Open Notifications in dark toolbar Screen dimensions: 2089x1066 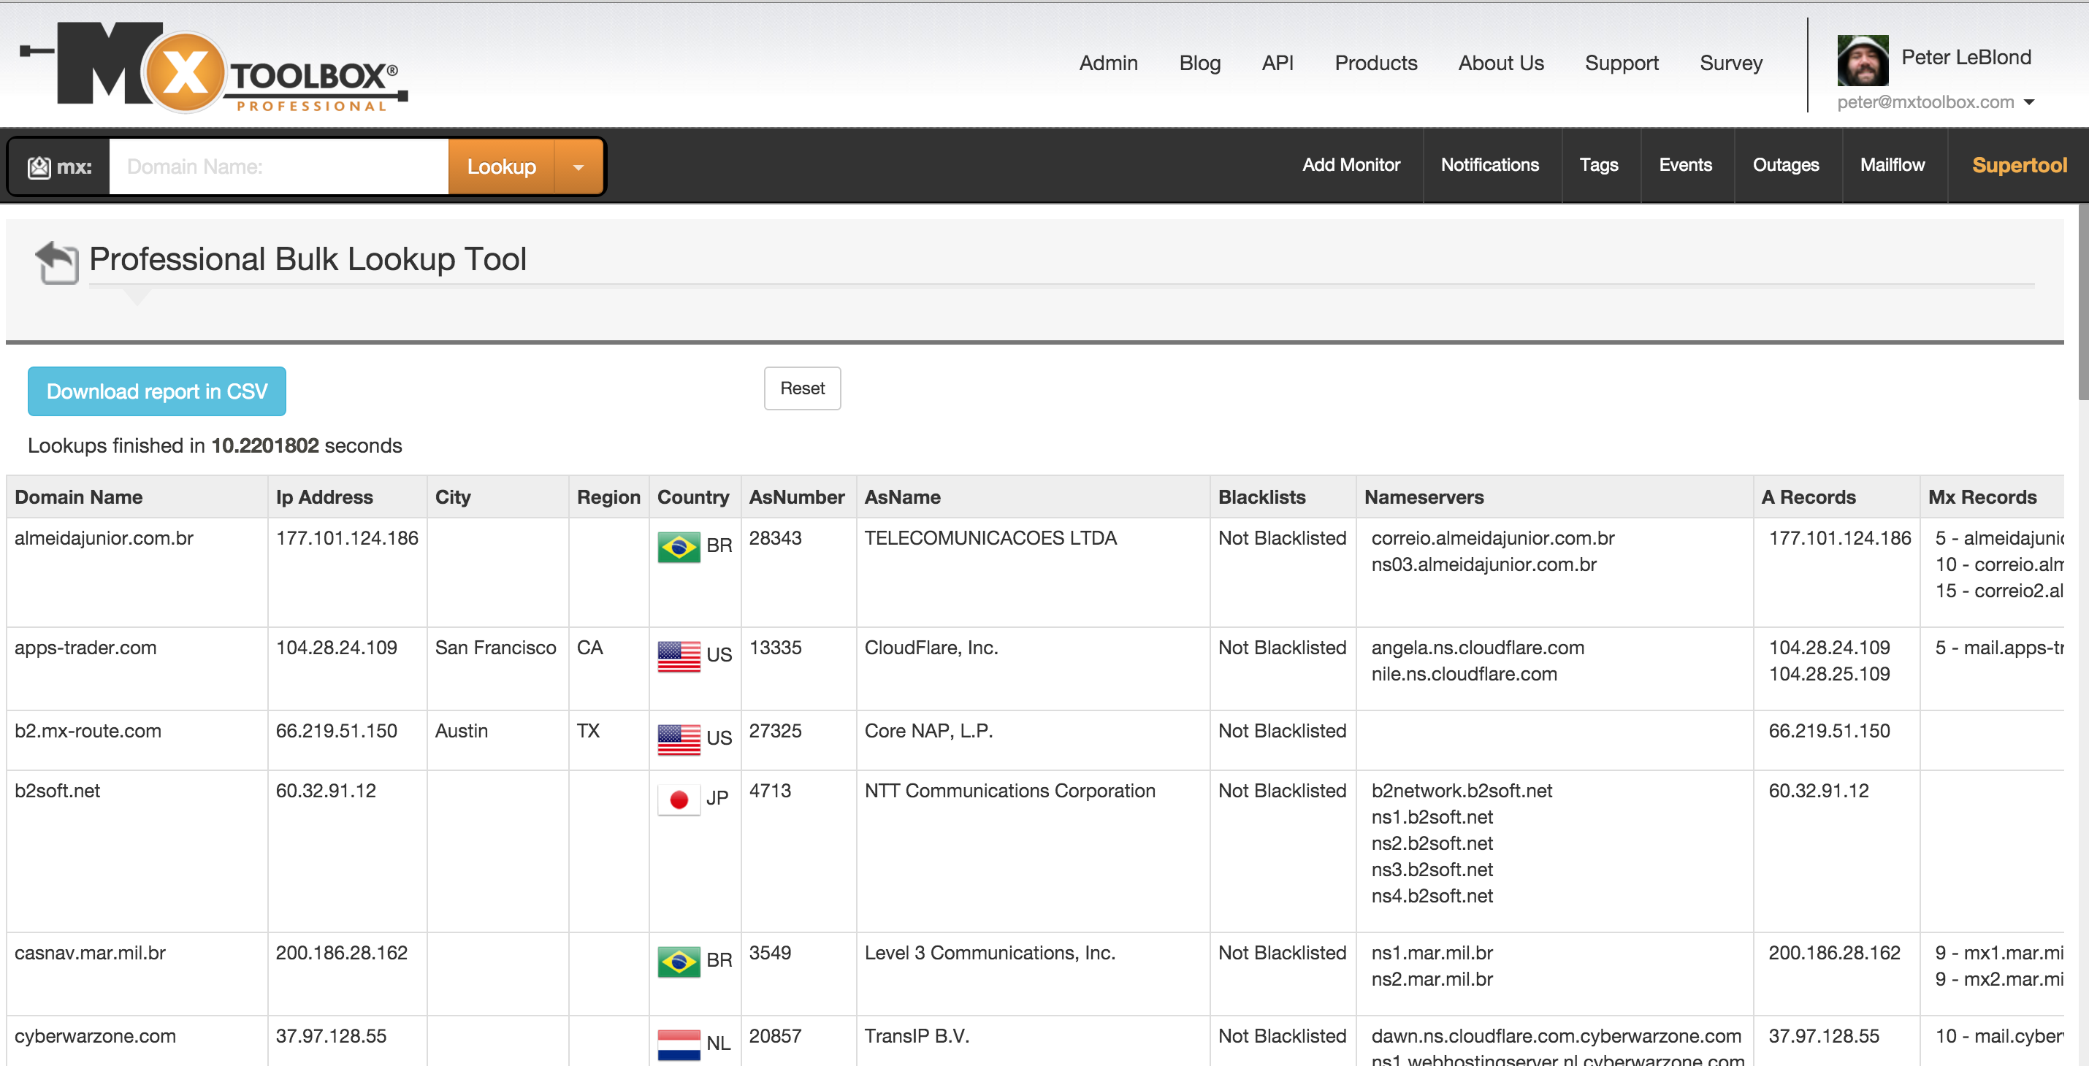click(1490, 165)
